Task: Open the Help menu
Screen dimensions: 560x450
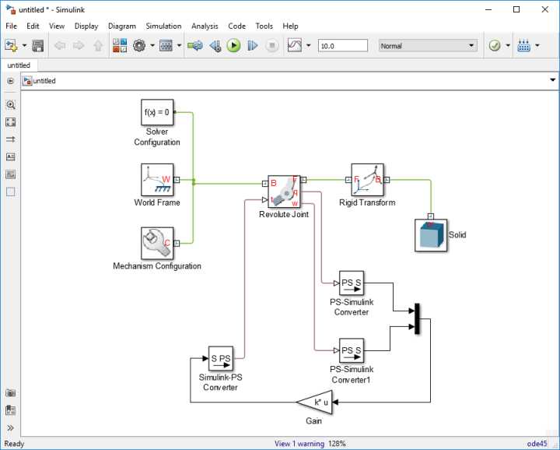Action: click(290, 26)
